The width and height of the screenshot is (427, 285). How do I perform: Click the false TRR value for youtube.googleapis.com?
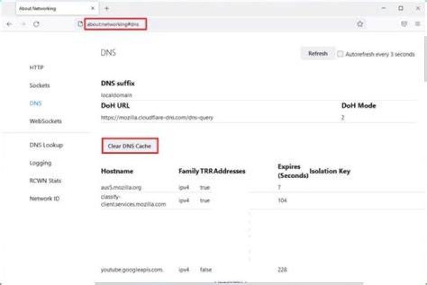click(206, 270)
